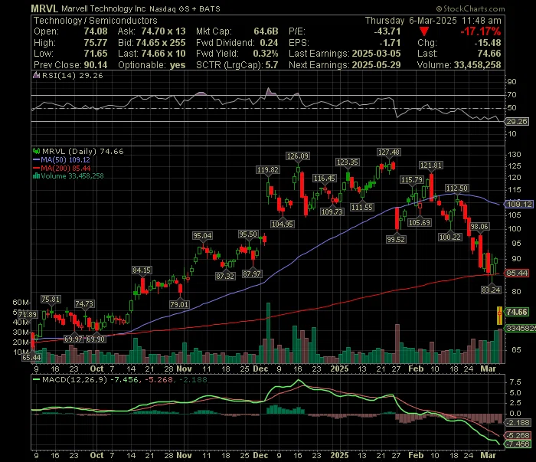The width and height of the screenshot is (536, 462).
Task: Click the Ask value 74.70 x 13
Action: pos(163,31)
